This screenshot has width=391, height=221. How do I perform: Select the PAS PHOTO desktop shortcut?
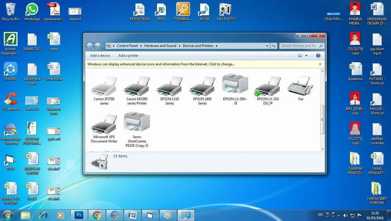point(226,12)
